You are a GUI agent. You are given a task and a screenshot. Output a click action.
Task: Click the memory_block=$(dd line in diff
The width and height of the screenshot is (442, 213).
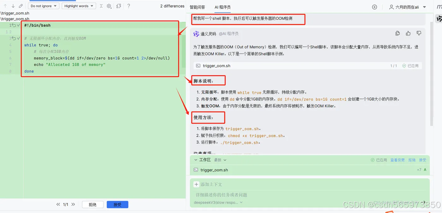click(102, 58)
